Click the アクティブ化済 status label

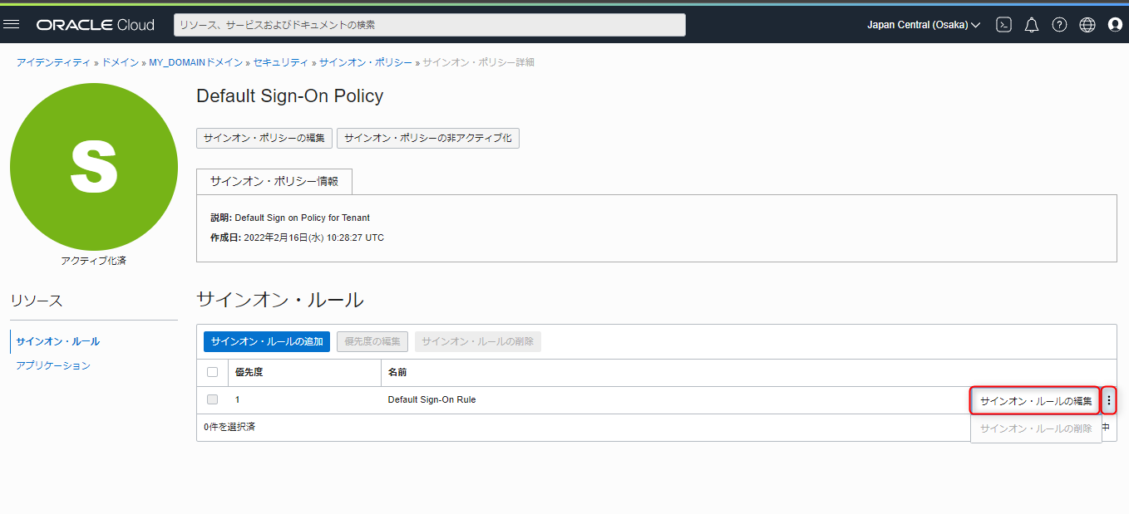[94, 261]
